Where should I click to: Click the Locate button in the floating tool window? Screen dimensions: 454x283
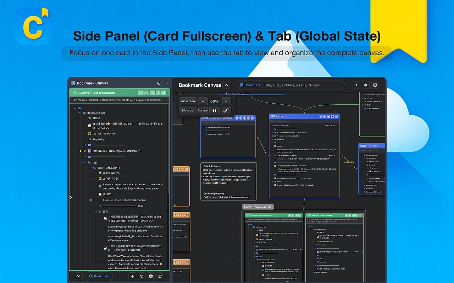(203, 110)
